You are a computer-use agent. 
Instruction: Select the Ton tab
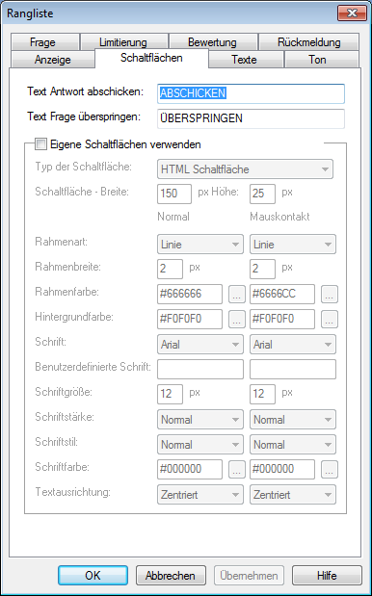pyautogui.click(x=317, y=60)
